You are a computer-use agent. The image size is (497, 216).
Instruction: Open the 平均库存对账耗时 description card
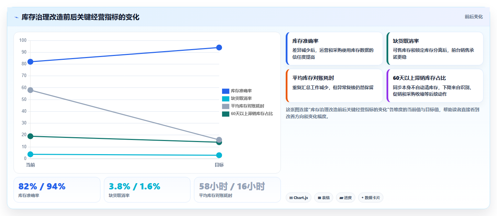(x=334, y=86)
